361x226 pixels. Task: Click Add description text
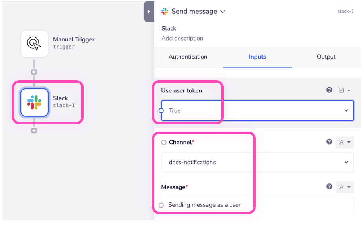[x=182, y=39]
